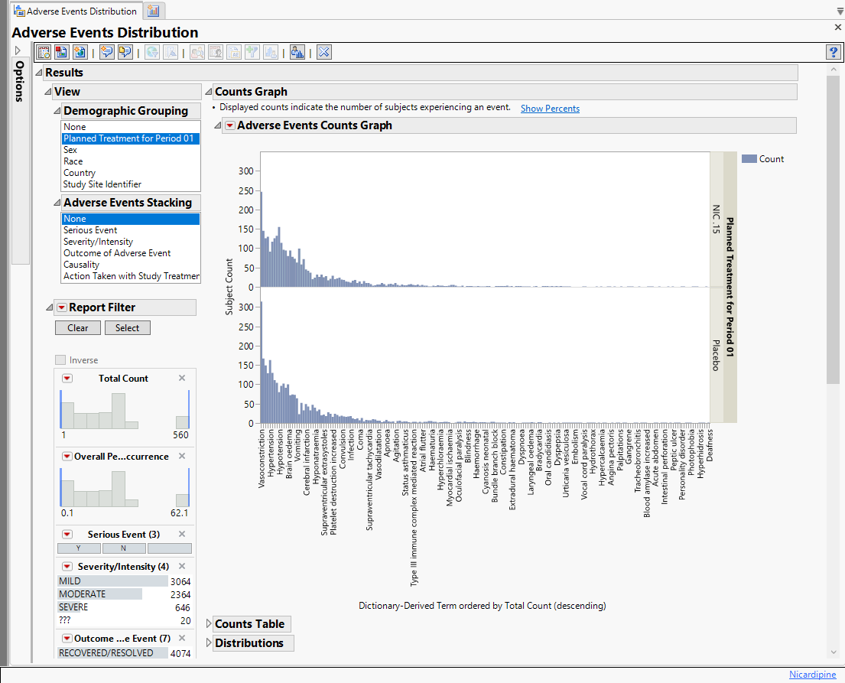Click the help question mark icon
845x683 pixels.
click(x=833, y=52)
